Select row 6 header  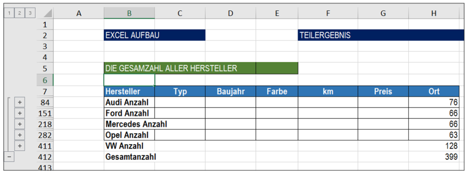[x=45, y=80]
